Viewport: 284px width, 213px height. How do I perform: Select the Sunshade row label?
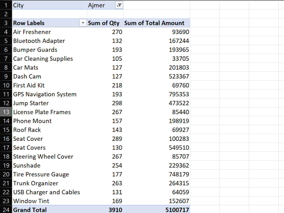[49, 165]
